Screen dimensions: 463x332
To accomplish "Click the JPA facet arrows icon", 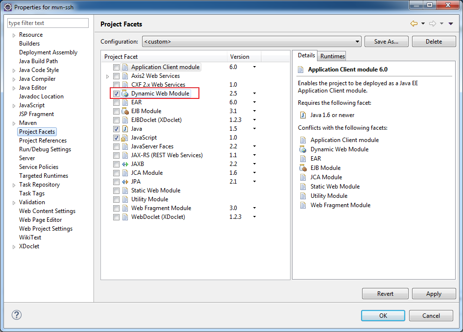I will point(125,182).
